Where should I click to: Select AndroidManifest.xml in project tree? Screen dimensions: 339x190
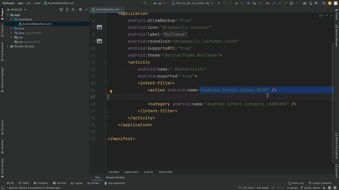pos(37,24)
